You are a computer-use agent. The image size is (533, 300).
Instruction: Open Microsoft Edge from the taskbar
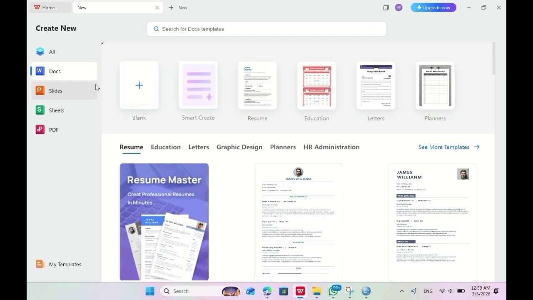(267, 291)
